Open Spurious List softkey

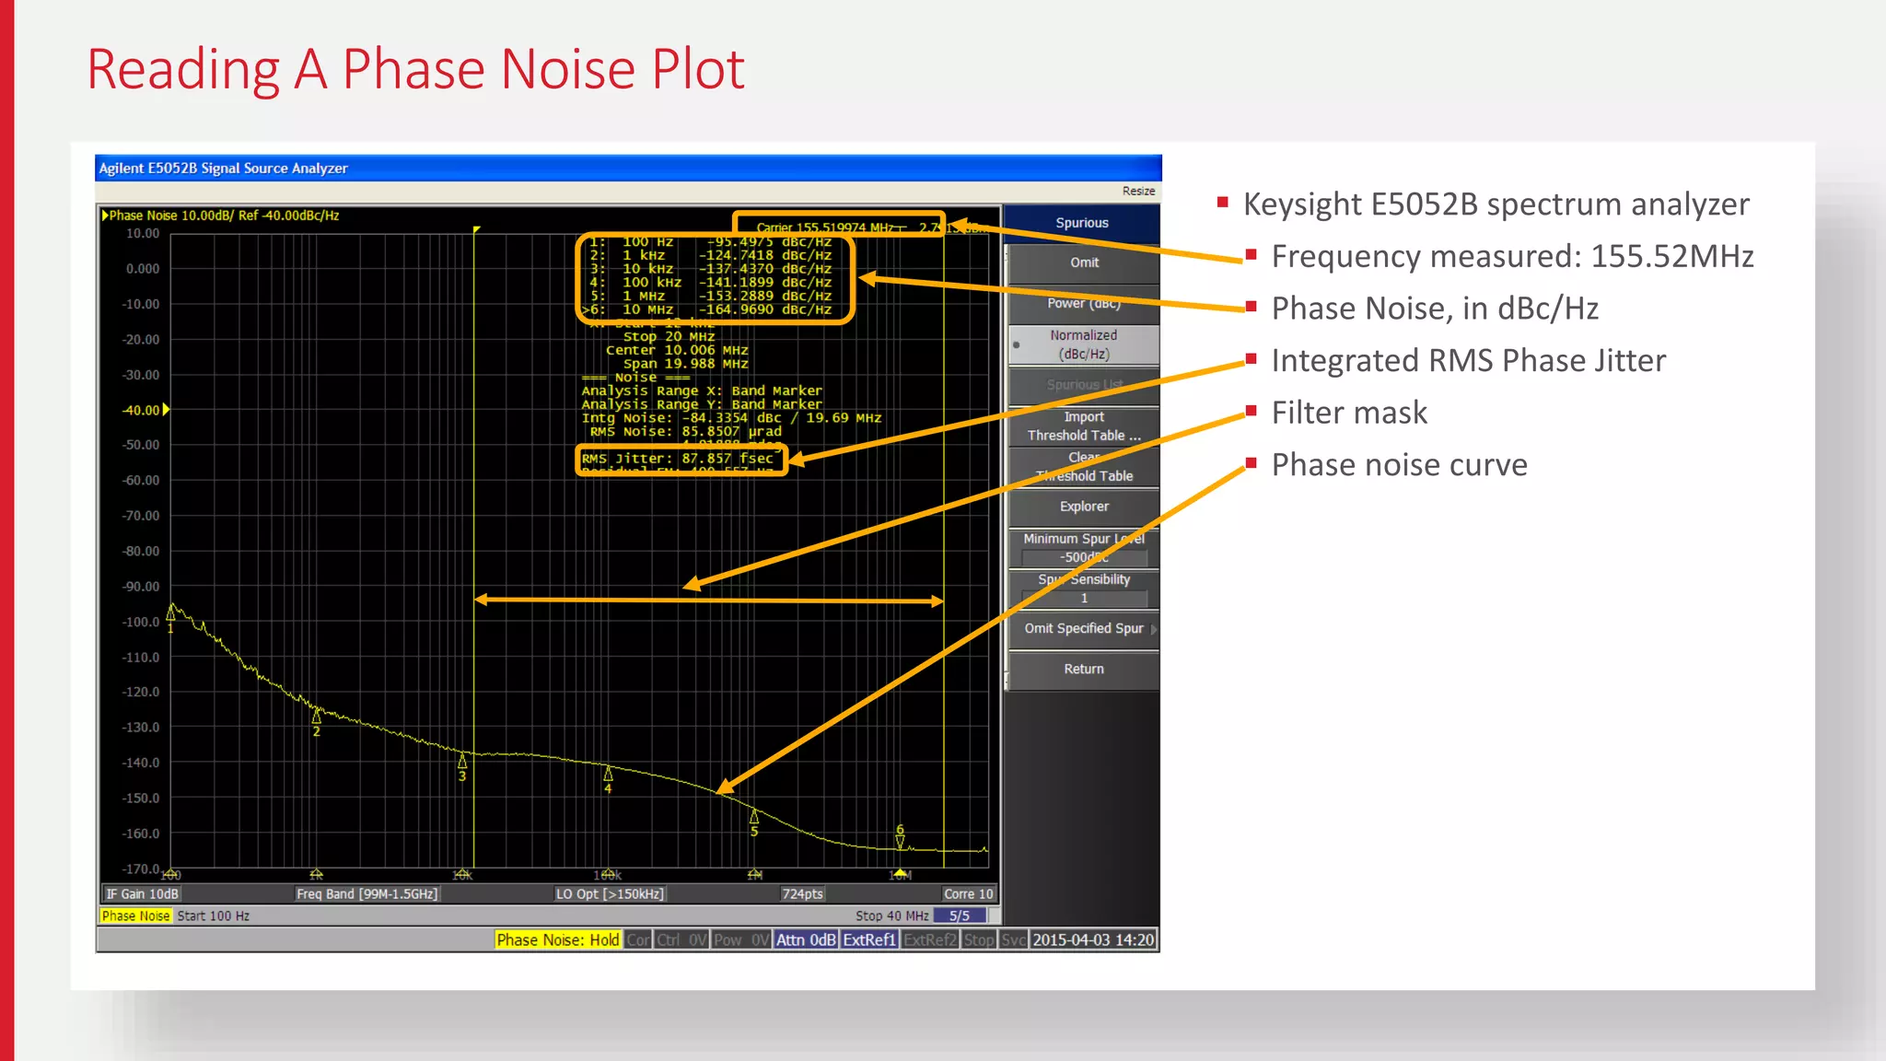1084,385
